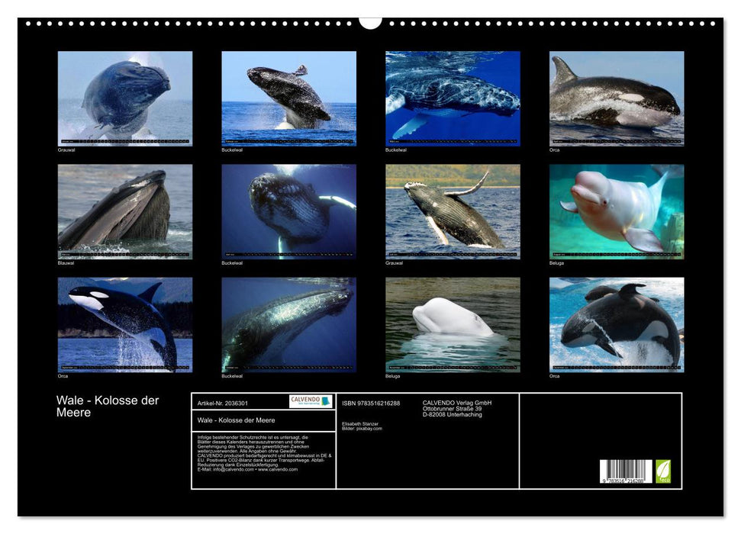Click the CALVENDO Verlag GmbH address block

(x=458, y=408)
